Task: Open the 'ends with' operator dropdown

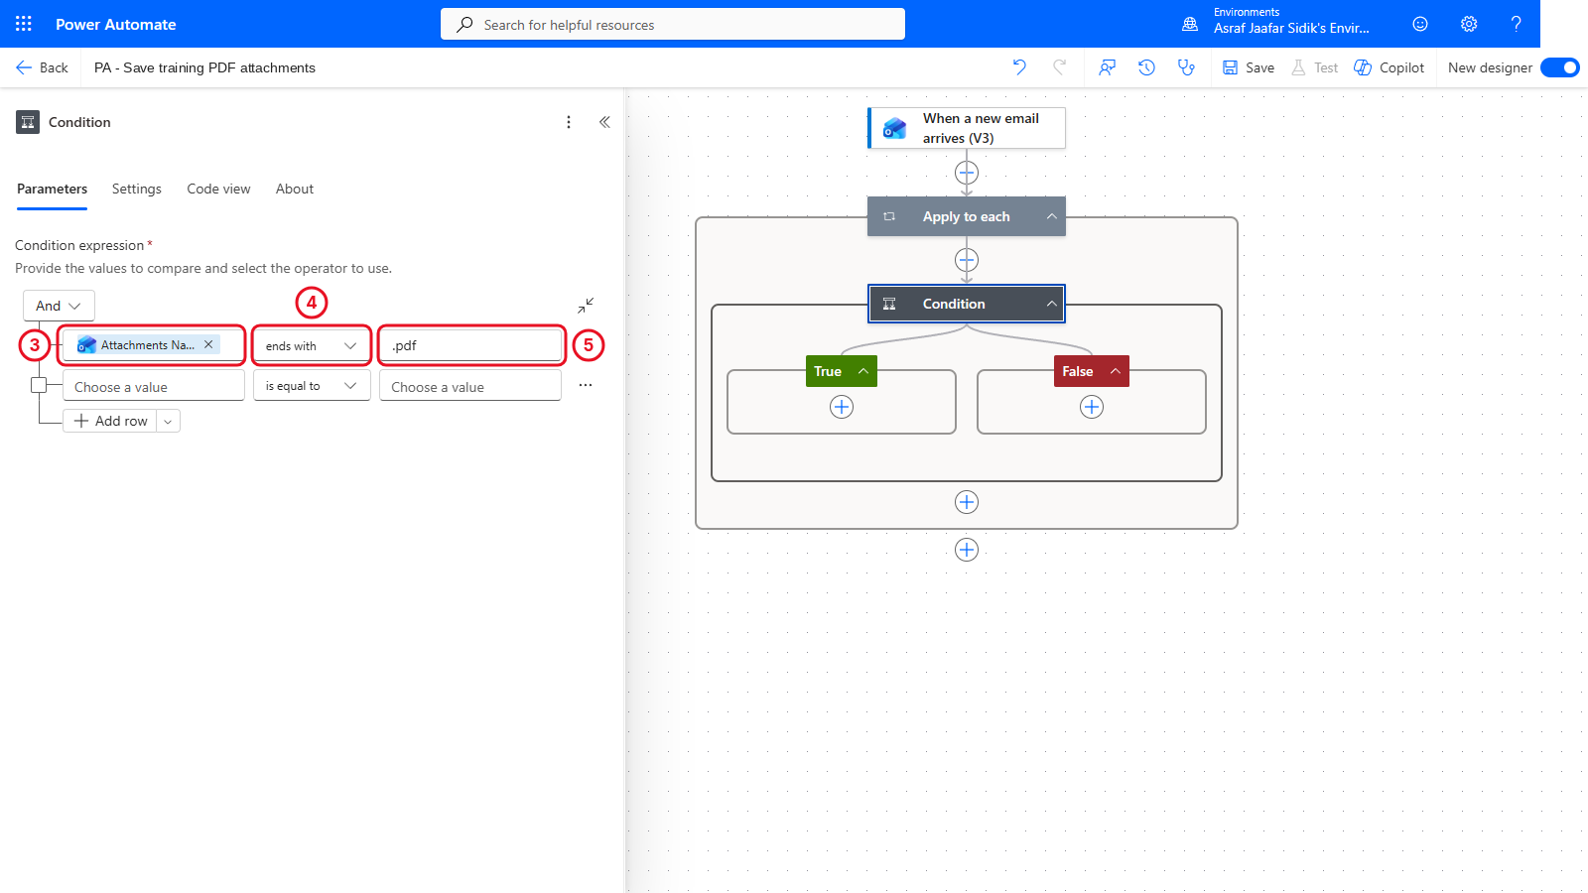Action: (x=312, y=345)
